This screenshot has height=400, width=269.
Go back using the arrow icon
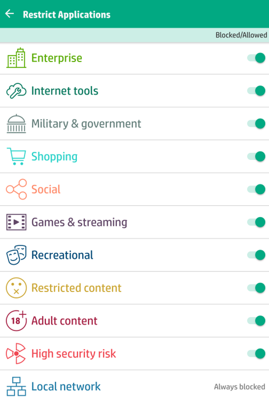[x=9, y=13]
